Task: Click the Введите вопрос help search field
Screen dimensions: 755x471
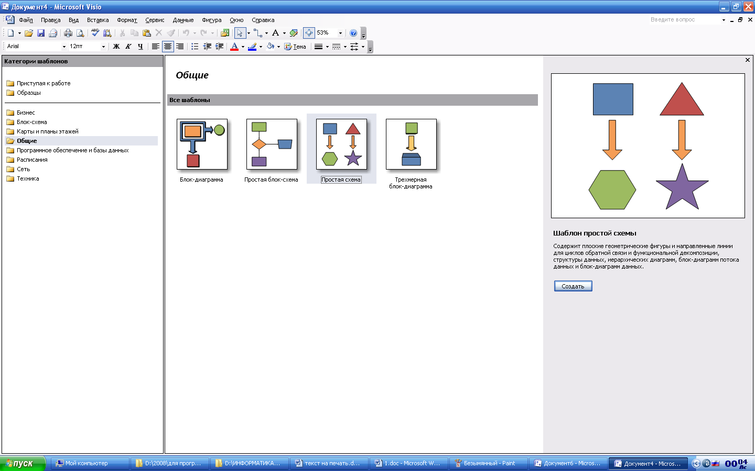Action: click(685, 20)
